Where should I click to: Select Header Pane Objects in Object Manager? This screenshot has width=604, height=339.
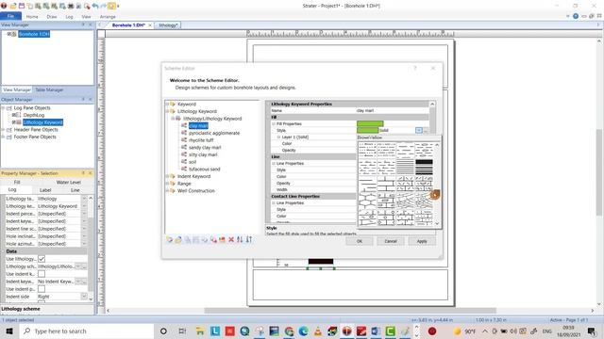tap(36, 130)
